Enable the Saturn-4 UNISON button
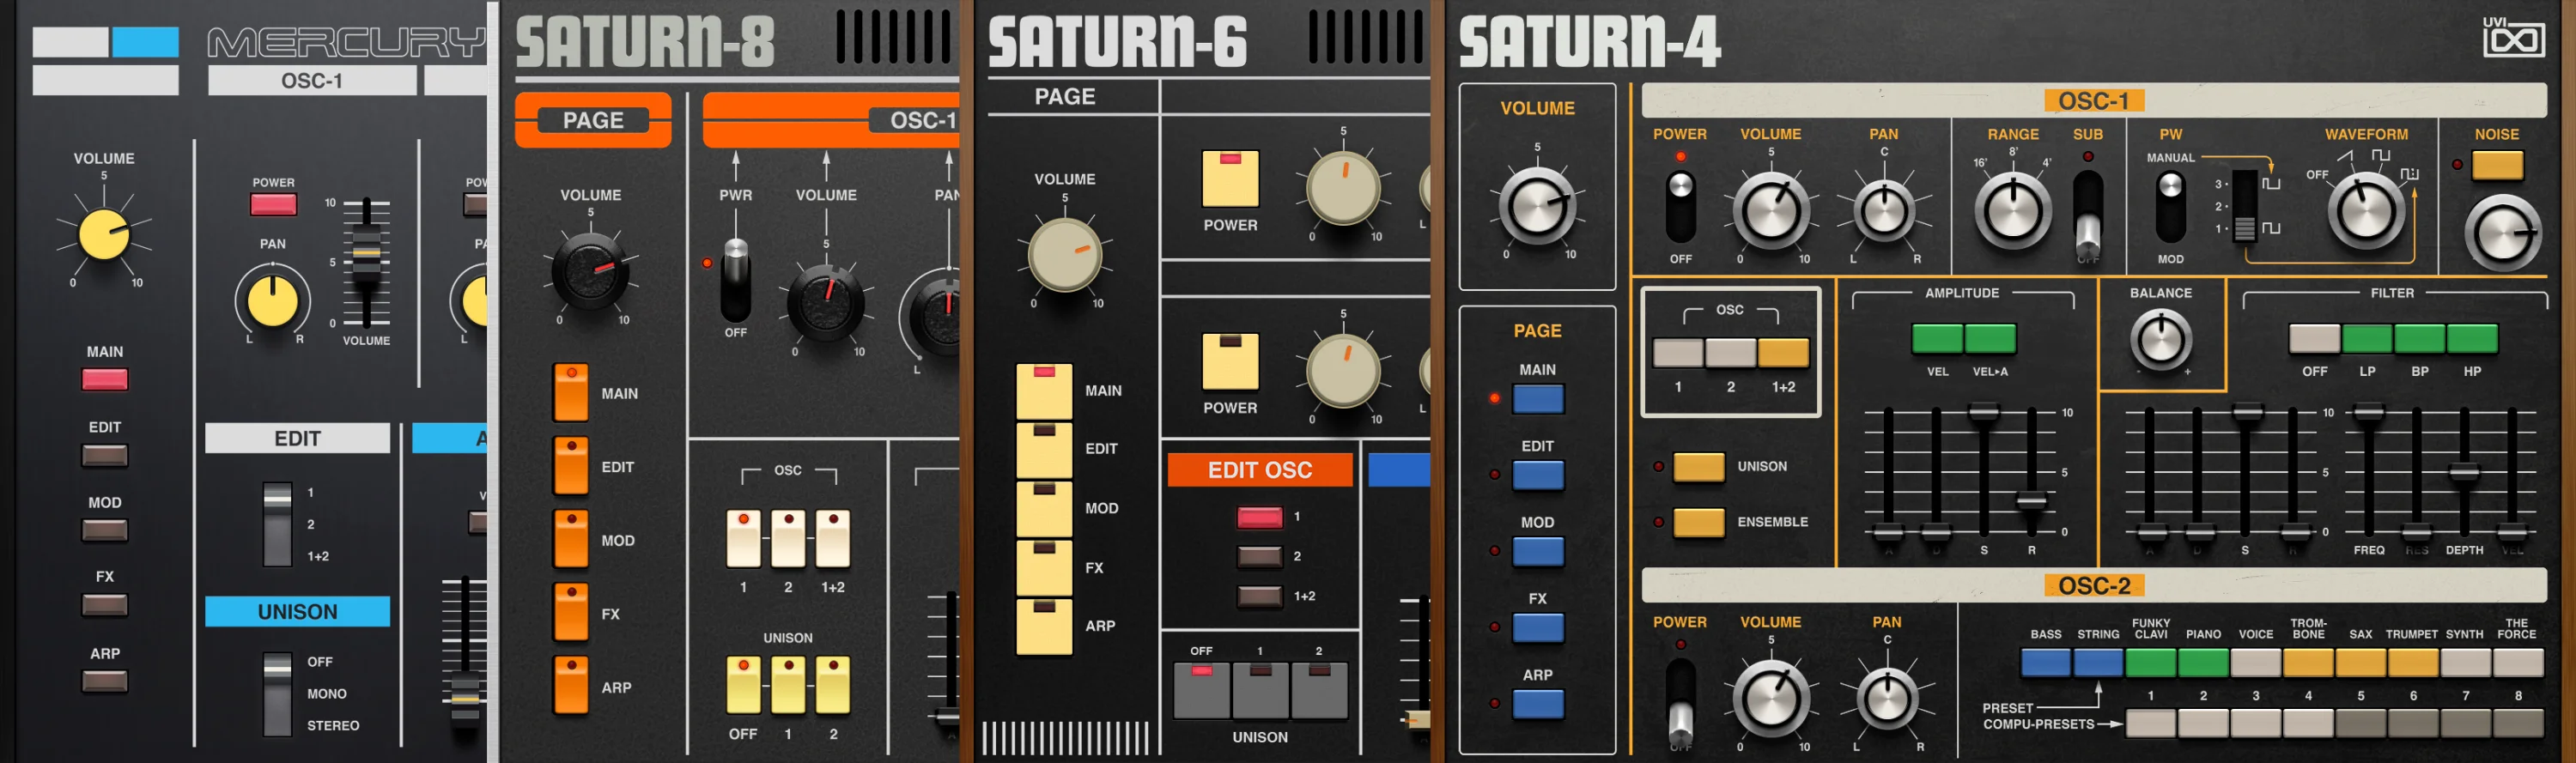This screenshot has width=2576, height=763. point(1699,467)
